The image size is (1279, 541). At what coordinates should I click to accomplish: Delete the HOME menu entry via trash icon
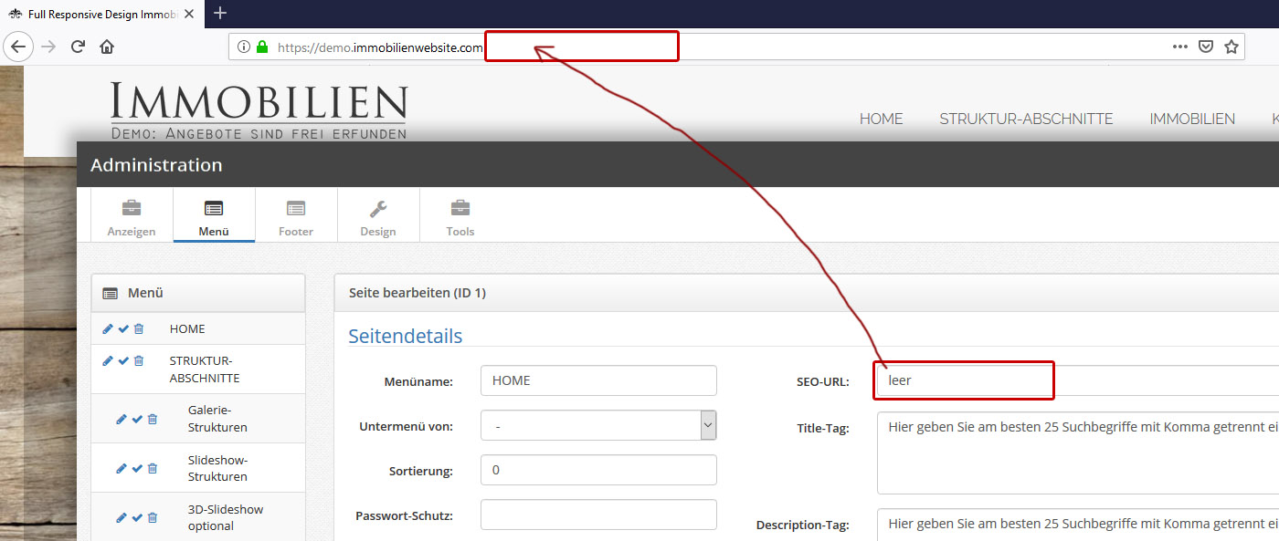click(139, 328)
